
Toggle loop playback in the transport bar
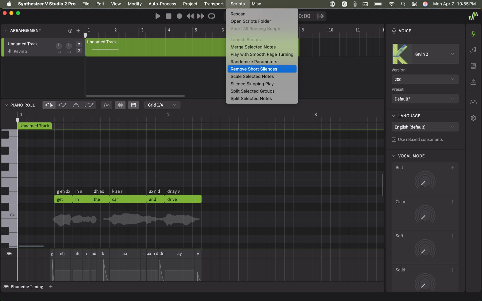coord(212,16)
